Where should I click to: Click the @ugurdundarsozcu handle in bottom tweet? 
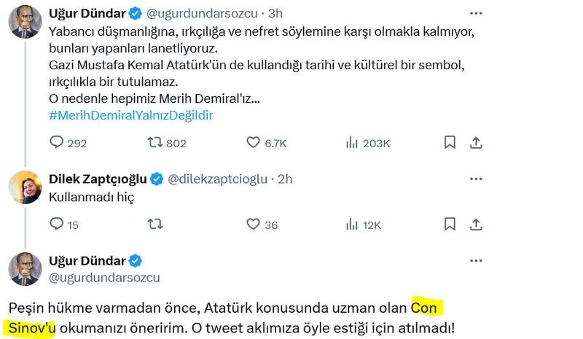click(103, 277)
